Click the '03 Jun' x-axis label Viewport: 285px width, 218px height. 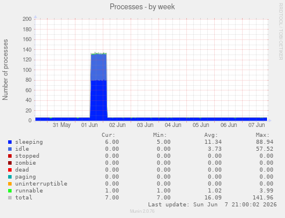[x=145, y=125]
